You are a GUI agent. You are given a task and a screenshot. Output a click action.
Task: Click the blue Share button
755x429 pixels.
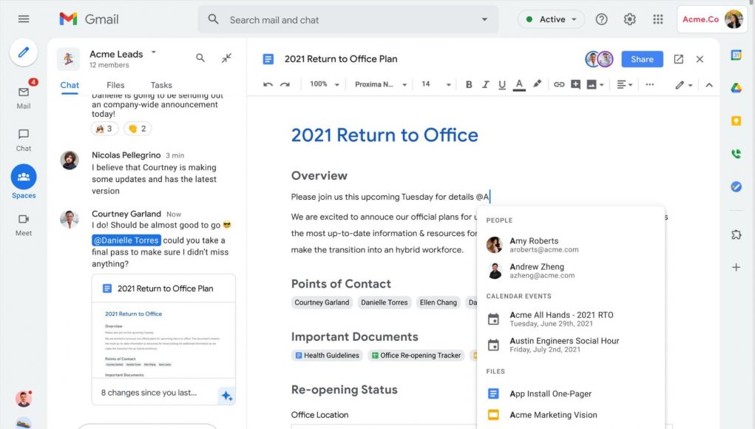(642, 59)
